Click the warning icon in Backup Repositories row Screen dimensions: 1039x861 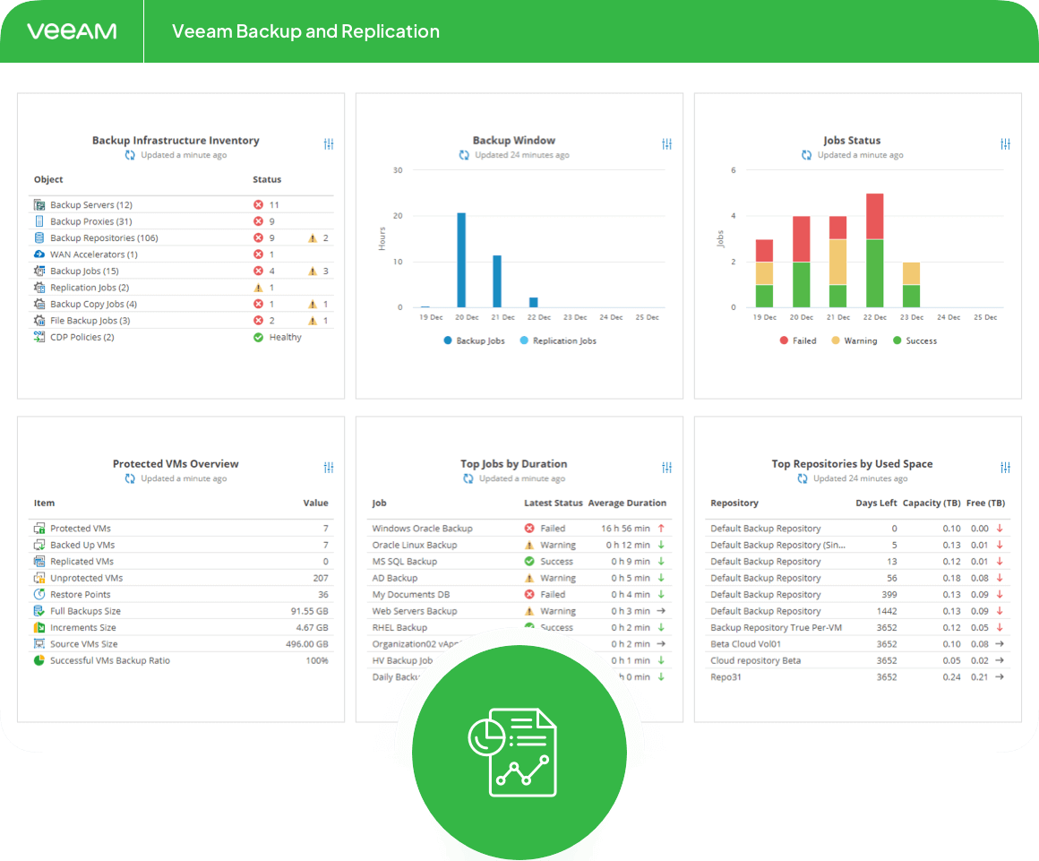tap(312, 238)
